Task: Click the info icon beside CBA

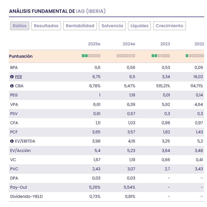Action: click(x=12, y=86)
